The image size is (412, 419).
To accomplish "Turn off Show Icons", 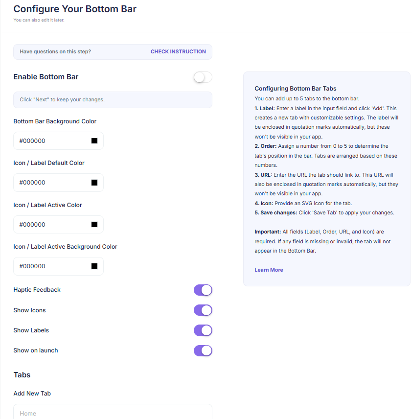I will pyautogui.click(x=203, y=310).
